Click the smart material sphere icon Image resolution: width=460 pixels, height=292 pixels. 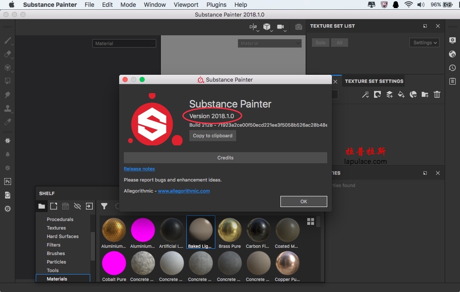(413, 94)
